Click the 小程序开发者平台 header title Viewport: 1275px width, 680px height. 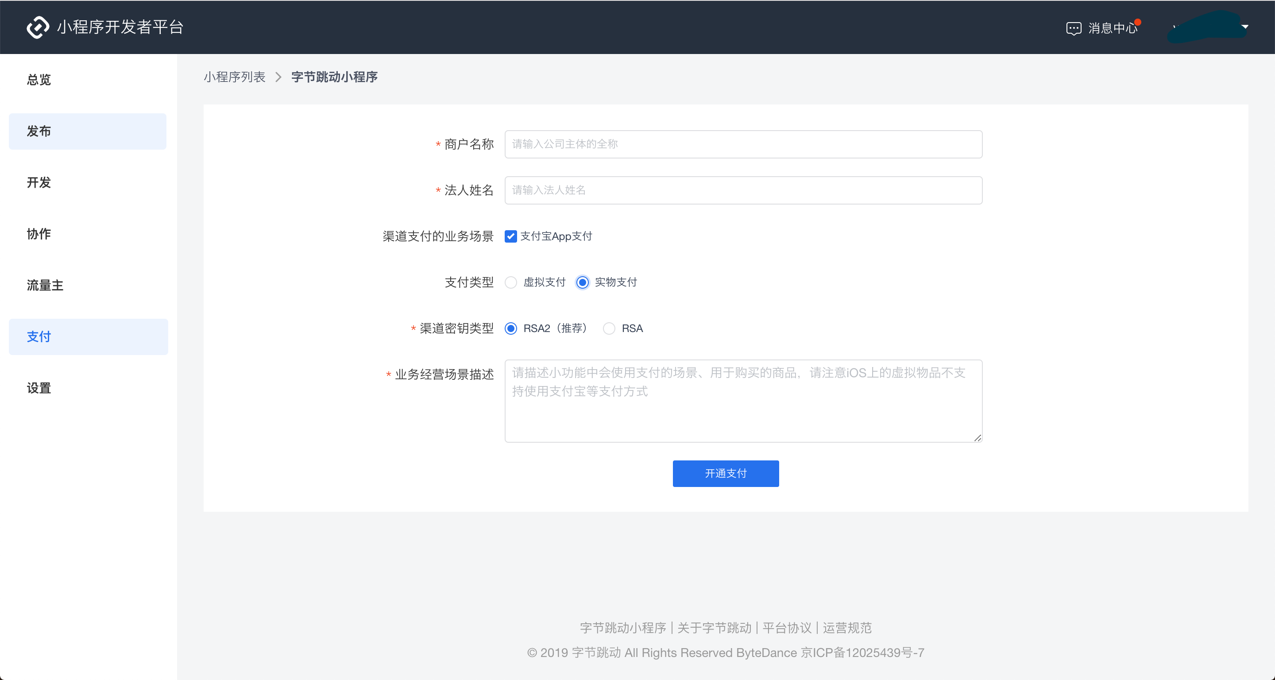(120, 27)
